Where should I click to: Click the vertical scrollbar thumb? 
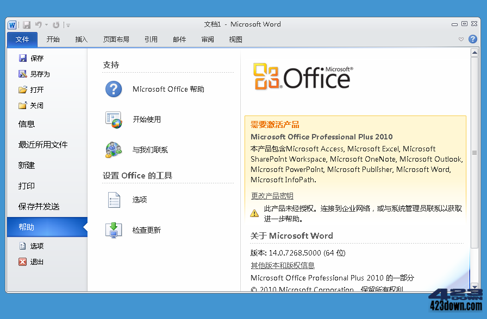pos(474,152)
